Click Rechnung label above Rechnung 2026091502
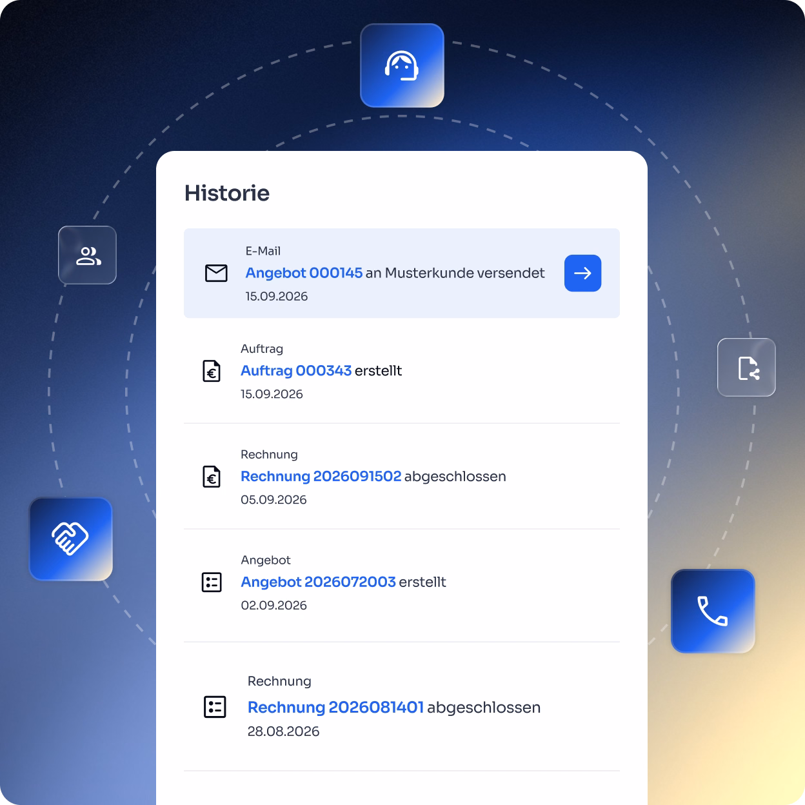805x805 pixels. click(269, 454)
